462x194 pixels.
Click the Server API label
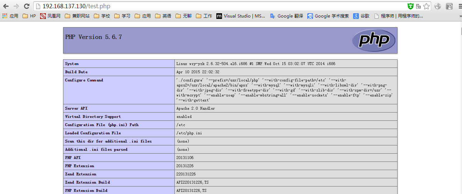76,108
